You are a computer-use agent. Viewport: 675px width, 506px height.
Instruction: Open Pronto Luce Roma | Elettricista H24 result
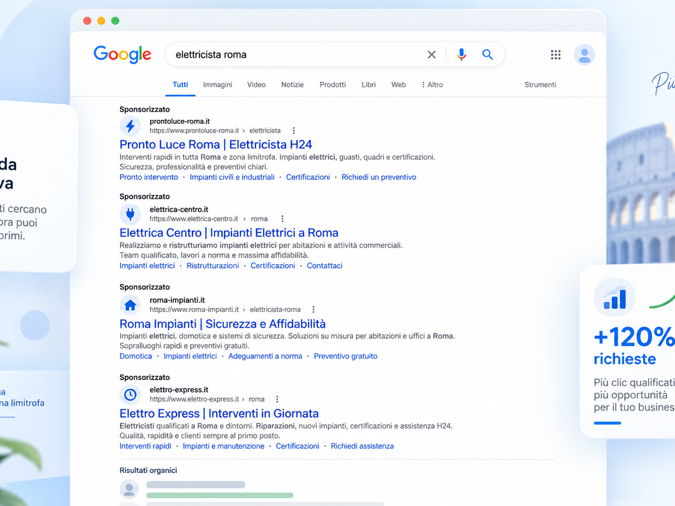(x=216, y=145)
